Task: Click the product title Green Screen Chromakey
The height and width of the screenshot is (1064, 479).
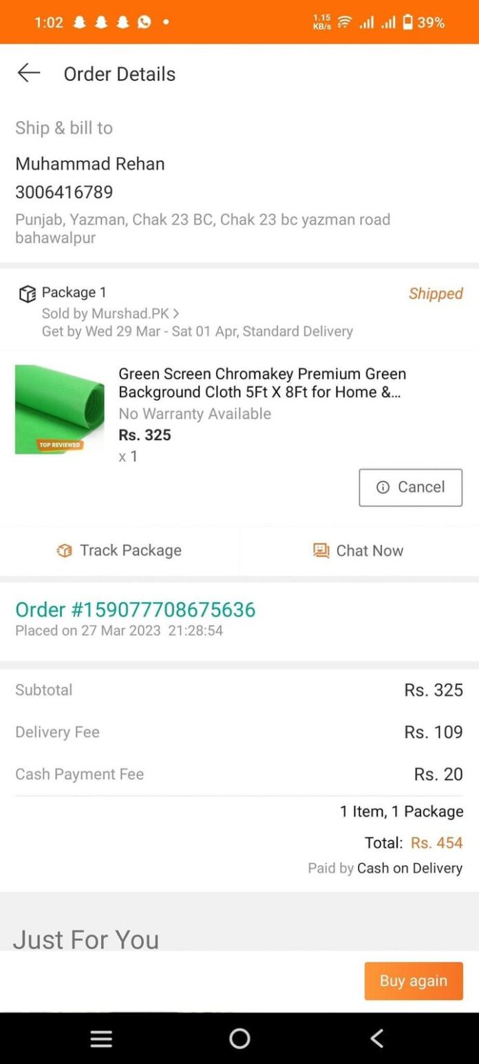Action: (x=262, y=383)
